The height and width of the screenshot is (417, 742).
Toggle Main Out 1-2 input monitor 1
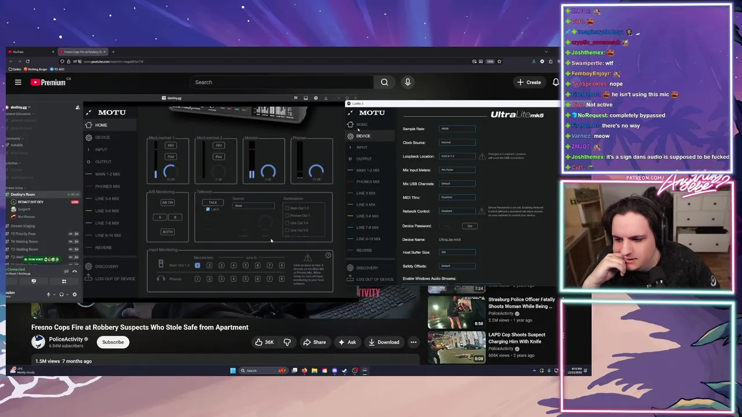click(x=197, y=265)
